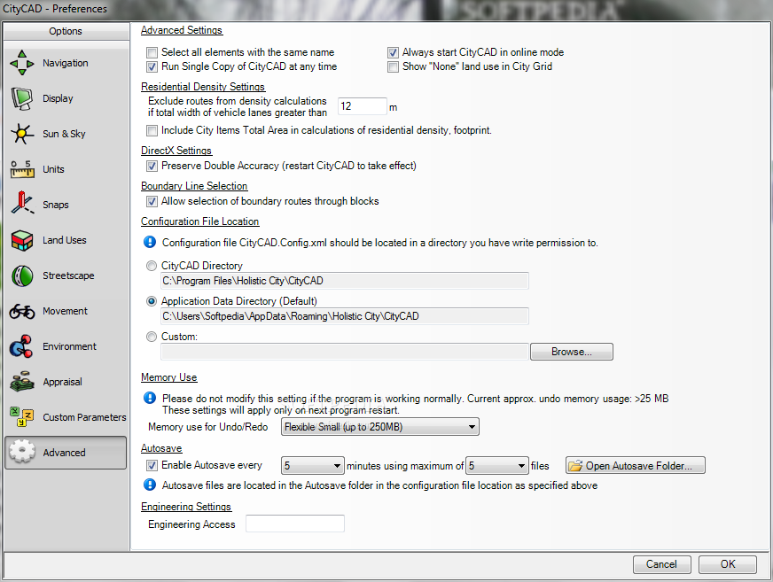Click vehicle lane width field showing 12
773x582 pixels.
click(x=363, y=106)
